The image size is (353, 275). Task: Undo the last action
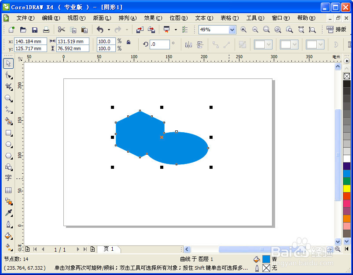(100, 30)
